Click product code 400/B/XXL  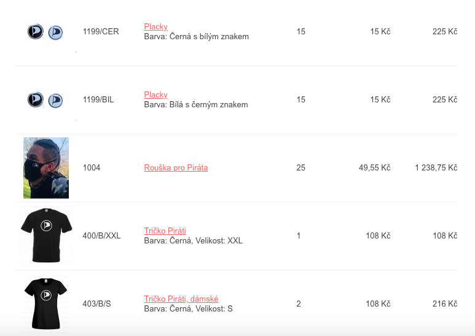102,236
